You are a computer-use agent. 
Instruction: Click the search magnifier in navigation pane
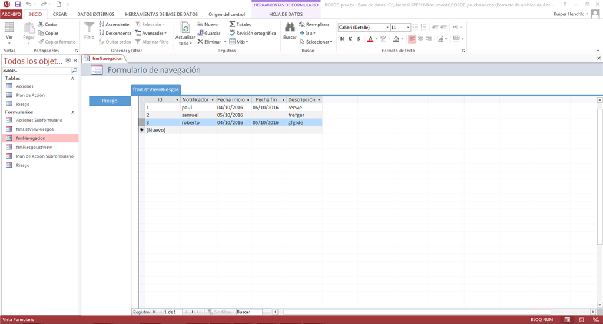click(x=75, y=70)
